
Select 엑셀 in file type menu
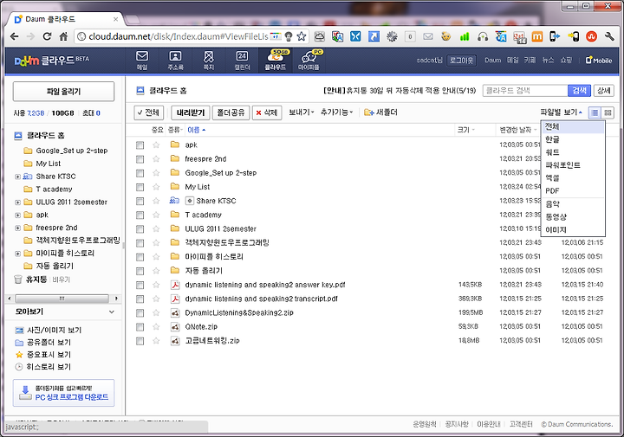point(573,177)
